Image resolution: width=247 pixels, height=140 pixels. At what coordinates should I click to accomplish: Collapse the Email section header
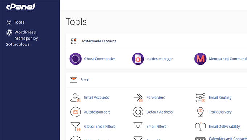click(x=156, y=80)
